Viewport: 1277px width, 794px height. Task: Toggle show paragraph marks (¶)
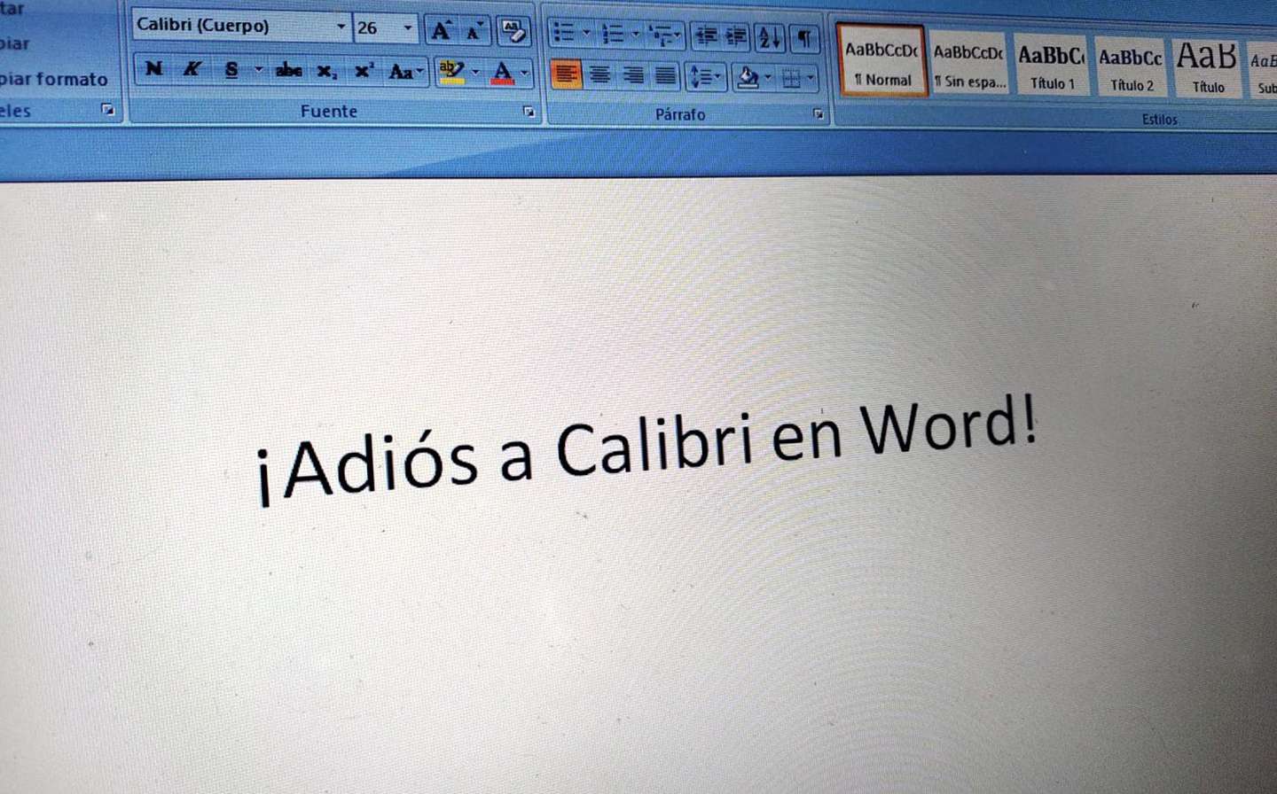click(804, 38)
